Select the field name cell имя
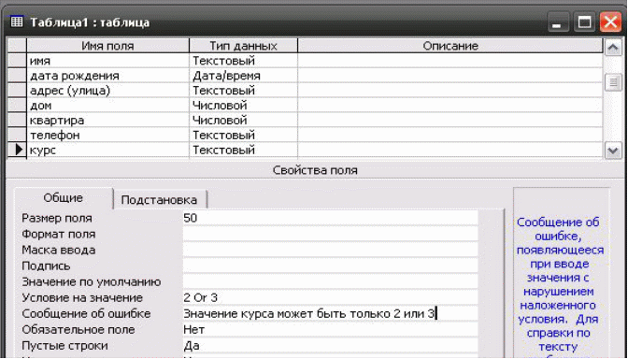Image resolution: width=628 pixels, height=359 pixels. [107, 61]
